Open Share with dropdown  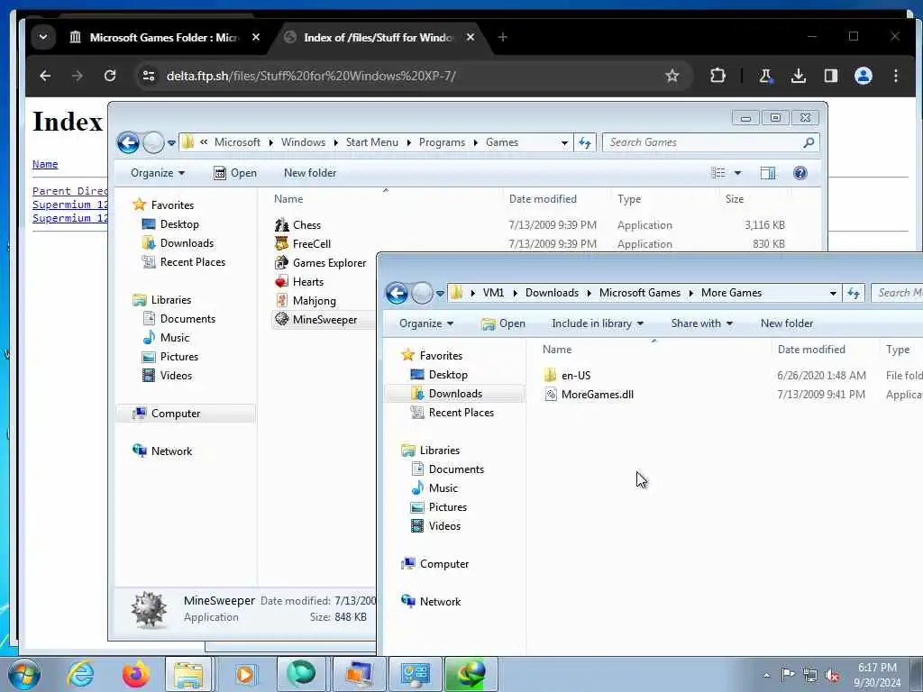(701, 323)
